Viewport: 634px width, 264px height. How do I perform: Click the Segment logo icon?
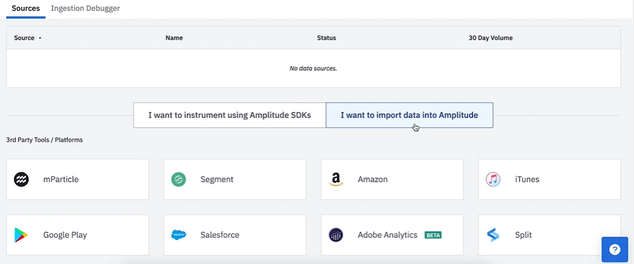tap(179, 179)
